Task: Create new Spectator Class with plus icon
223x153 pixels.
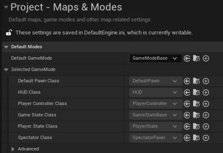Action: tap(206, 138)
